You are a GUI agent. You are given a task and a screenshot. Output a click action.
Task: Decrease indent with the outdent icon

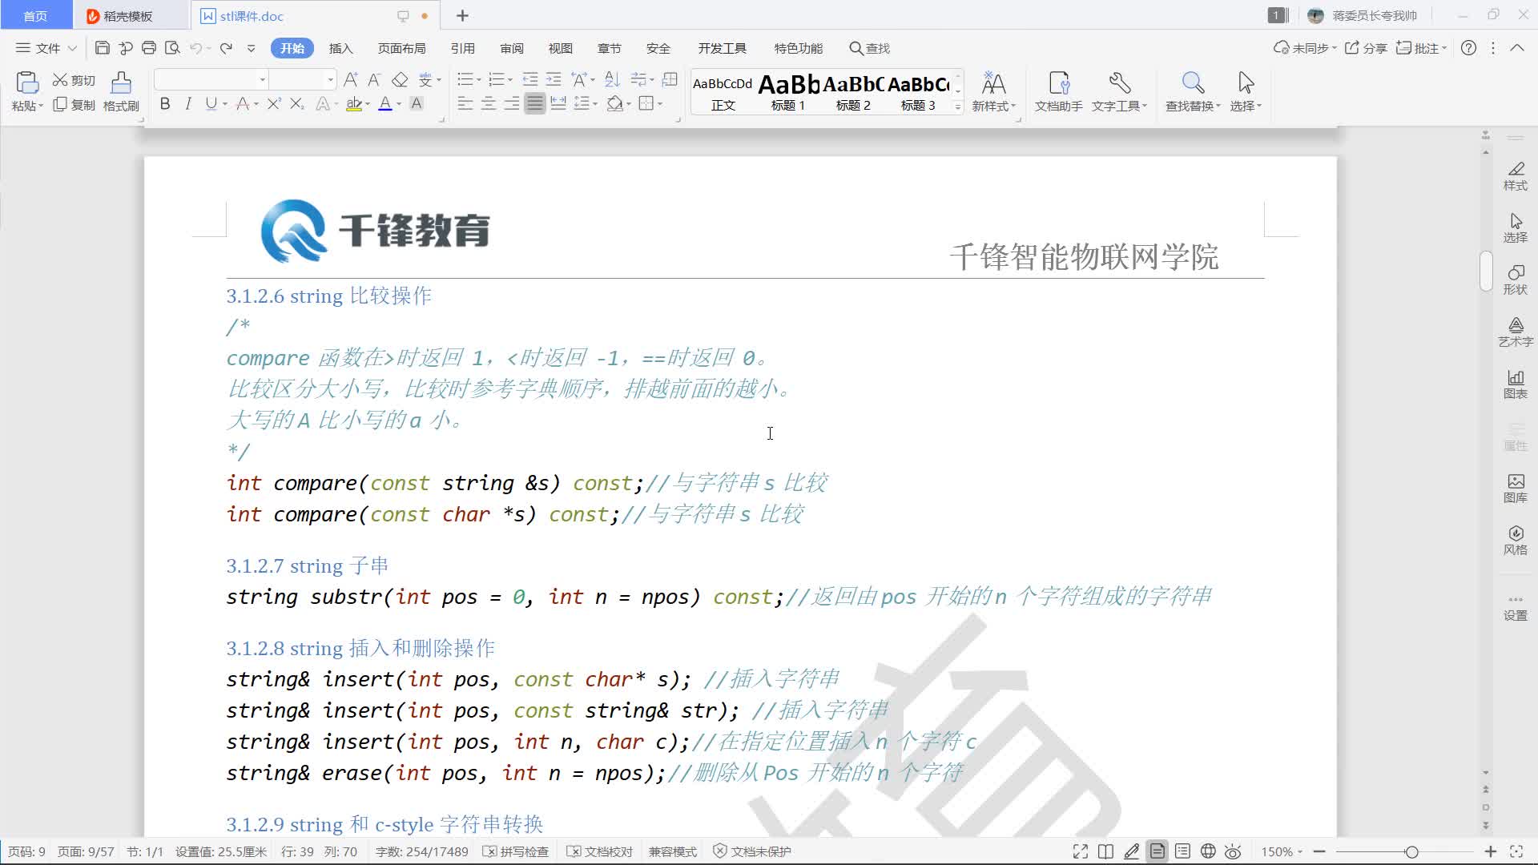tap(530, 79)
